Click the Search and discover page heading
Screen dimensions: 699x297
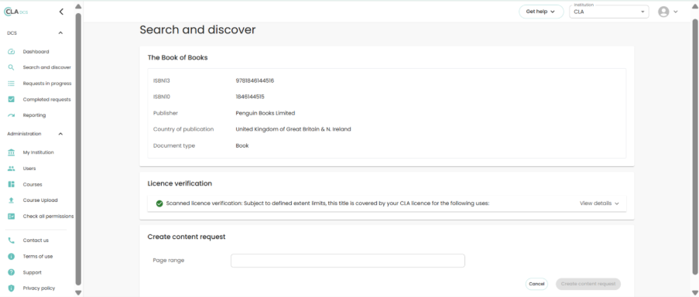pyautogui.click(x=197, y=30)
